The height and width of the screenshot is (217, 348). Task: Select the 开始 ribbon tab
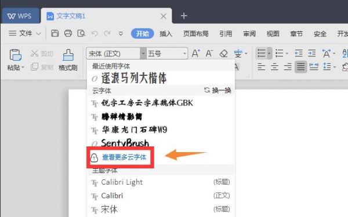143,34
